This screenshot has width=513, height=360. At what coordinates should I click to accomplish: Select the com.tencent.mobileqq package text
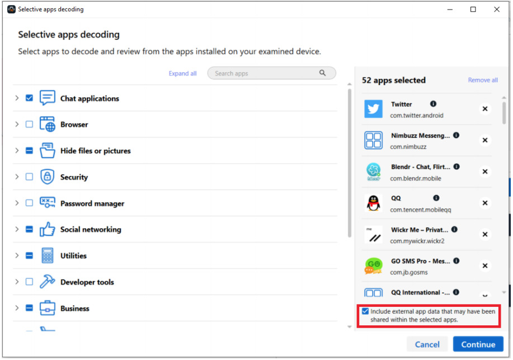421,210
